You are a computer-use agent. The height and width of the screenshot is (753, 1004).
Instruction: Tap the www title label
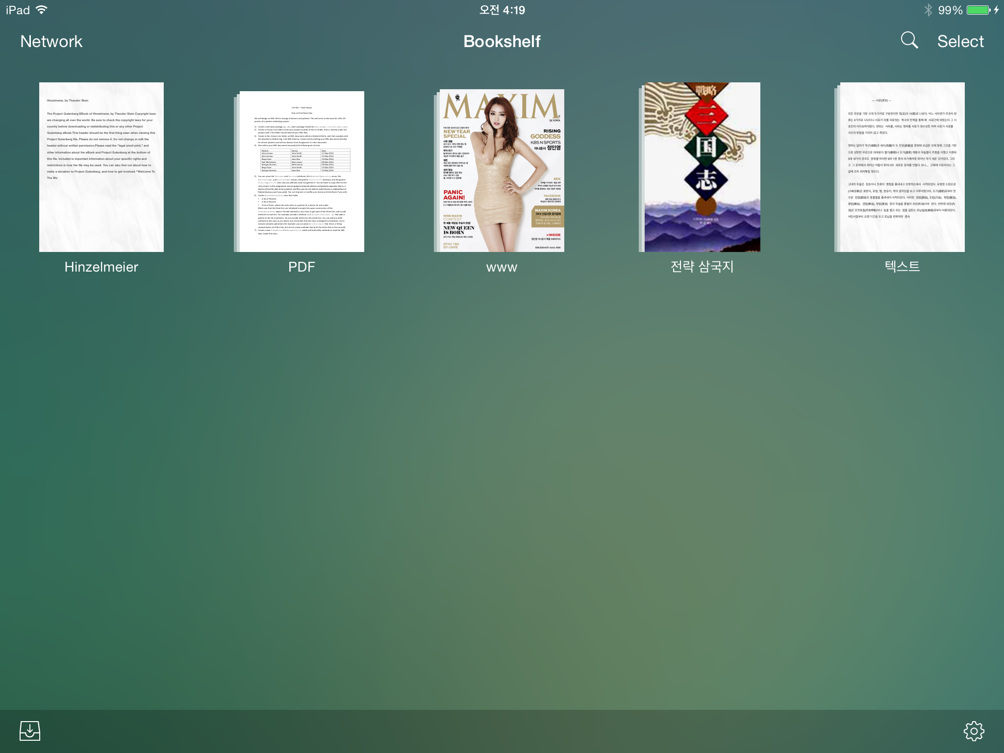click(x=502, y=268)
